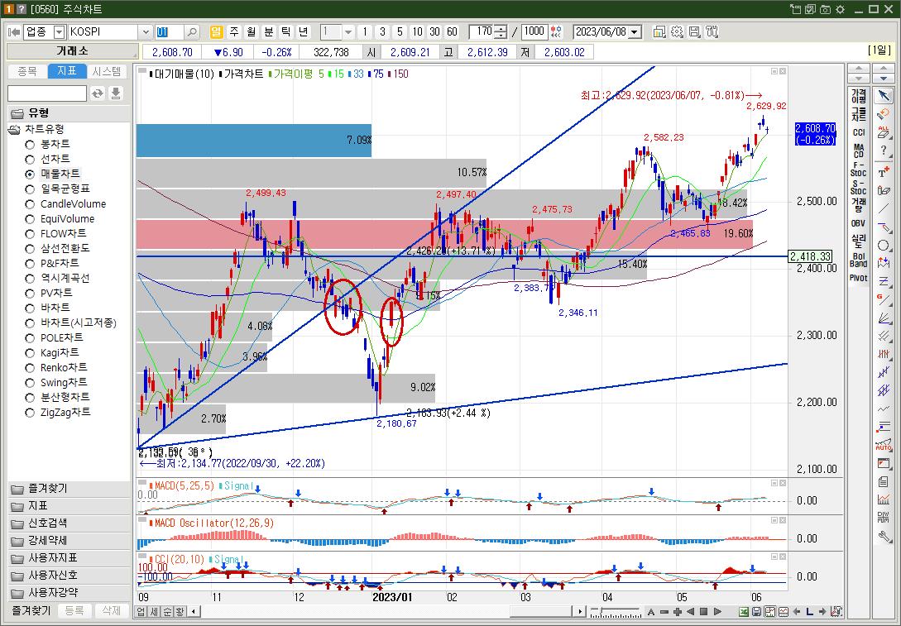Select the 주 weekly period tab
This screenshot has width=901, height=626.
click(x=234, y=31)
